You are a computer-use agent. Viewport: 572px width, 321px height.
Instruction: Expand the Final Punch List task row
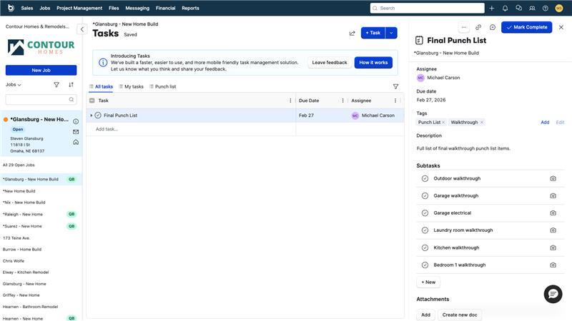pyautogui.click(x=91, y=115)
